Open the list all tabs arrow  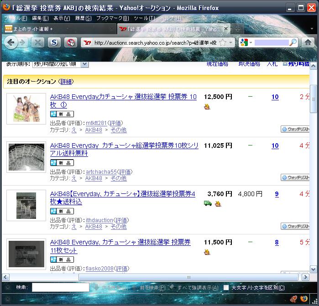tap(312, 29)
